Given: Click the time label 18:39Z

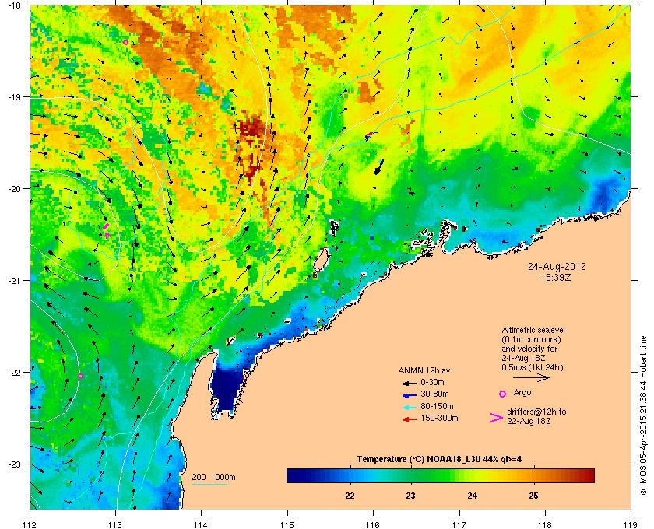Looking at the screenshot, I should [x=556, y=277].
